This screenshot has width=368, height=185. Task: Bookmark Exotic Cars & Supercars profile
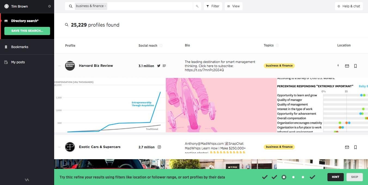coord(355,147)
